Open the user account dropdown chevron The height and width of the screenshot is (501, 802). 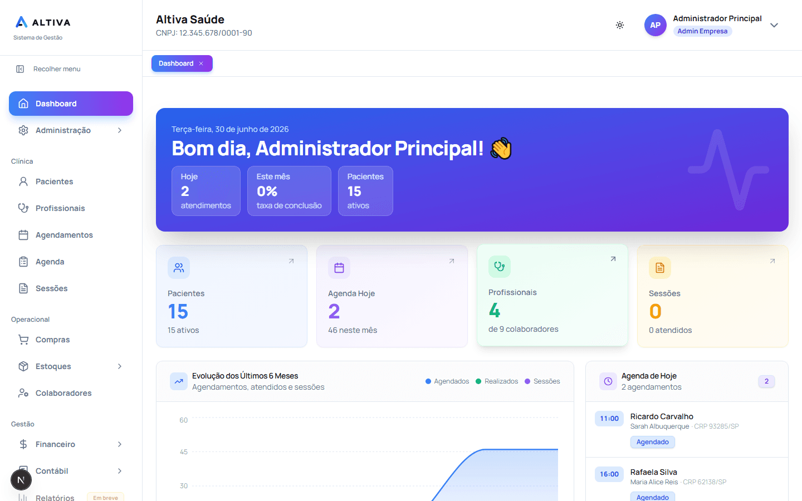click(x=774, y=25)
